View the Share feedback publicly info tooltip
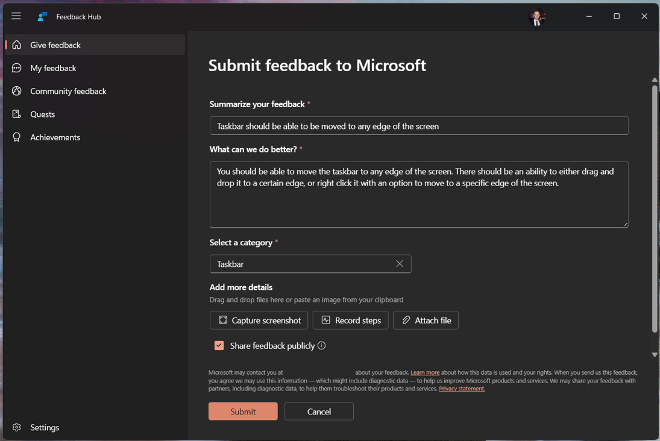Viewport: 660px width, 441px height. pos(322,345)
